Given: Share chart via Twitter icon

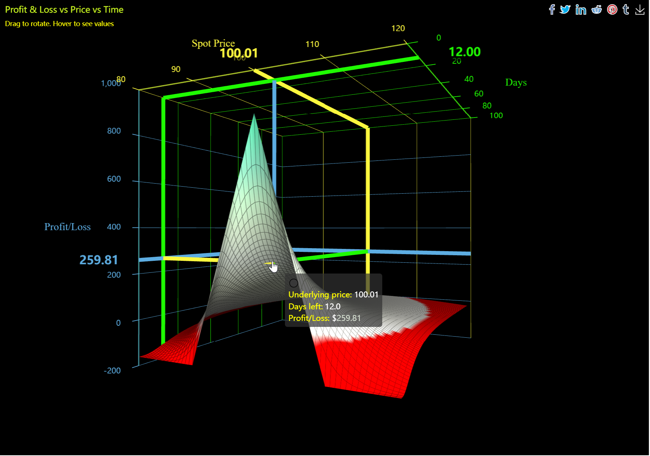Looking at the screenshot, I should click(x=565, y=9).
